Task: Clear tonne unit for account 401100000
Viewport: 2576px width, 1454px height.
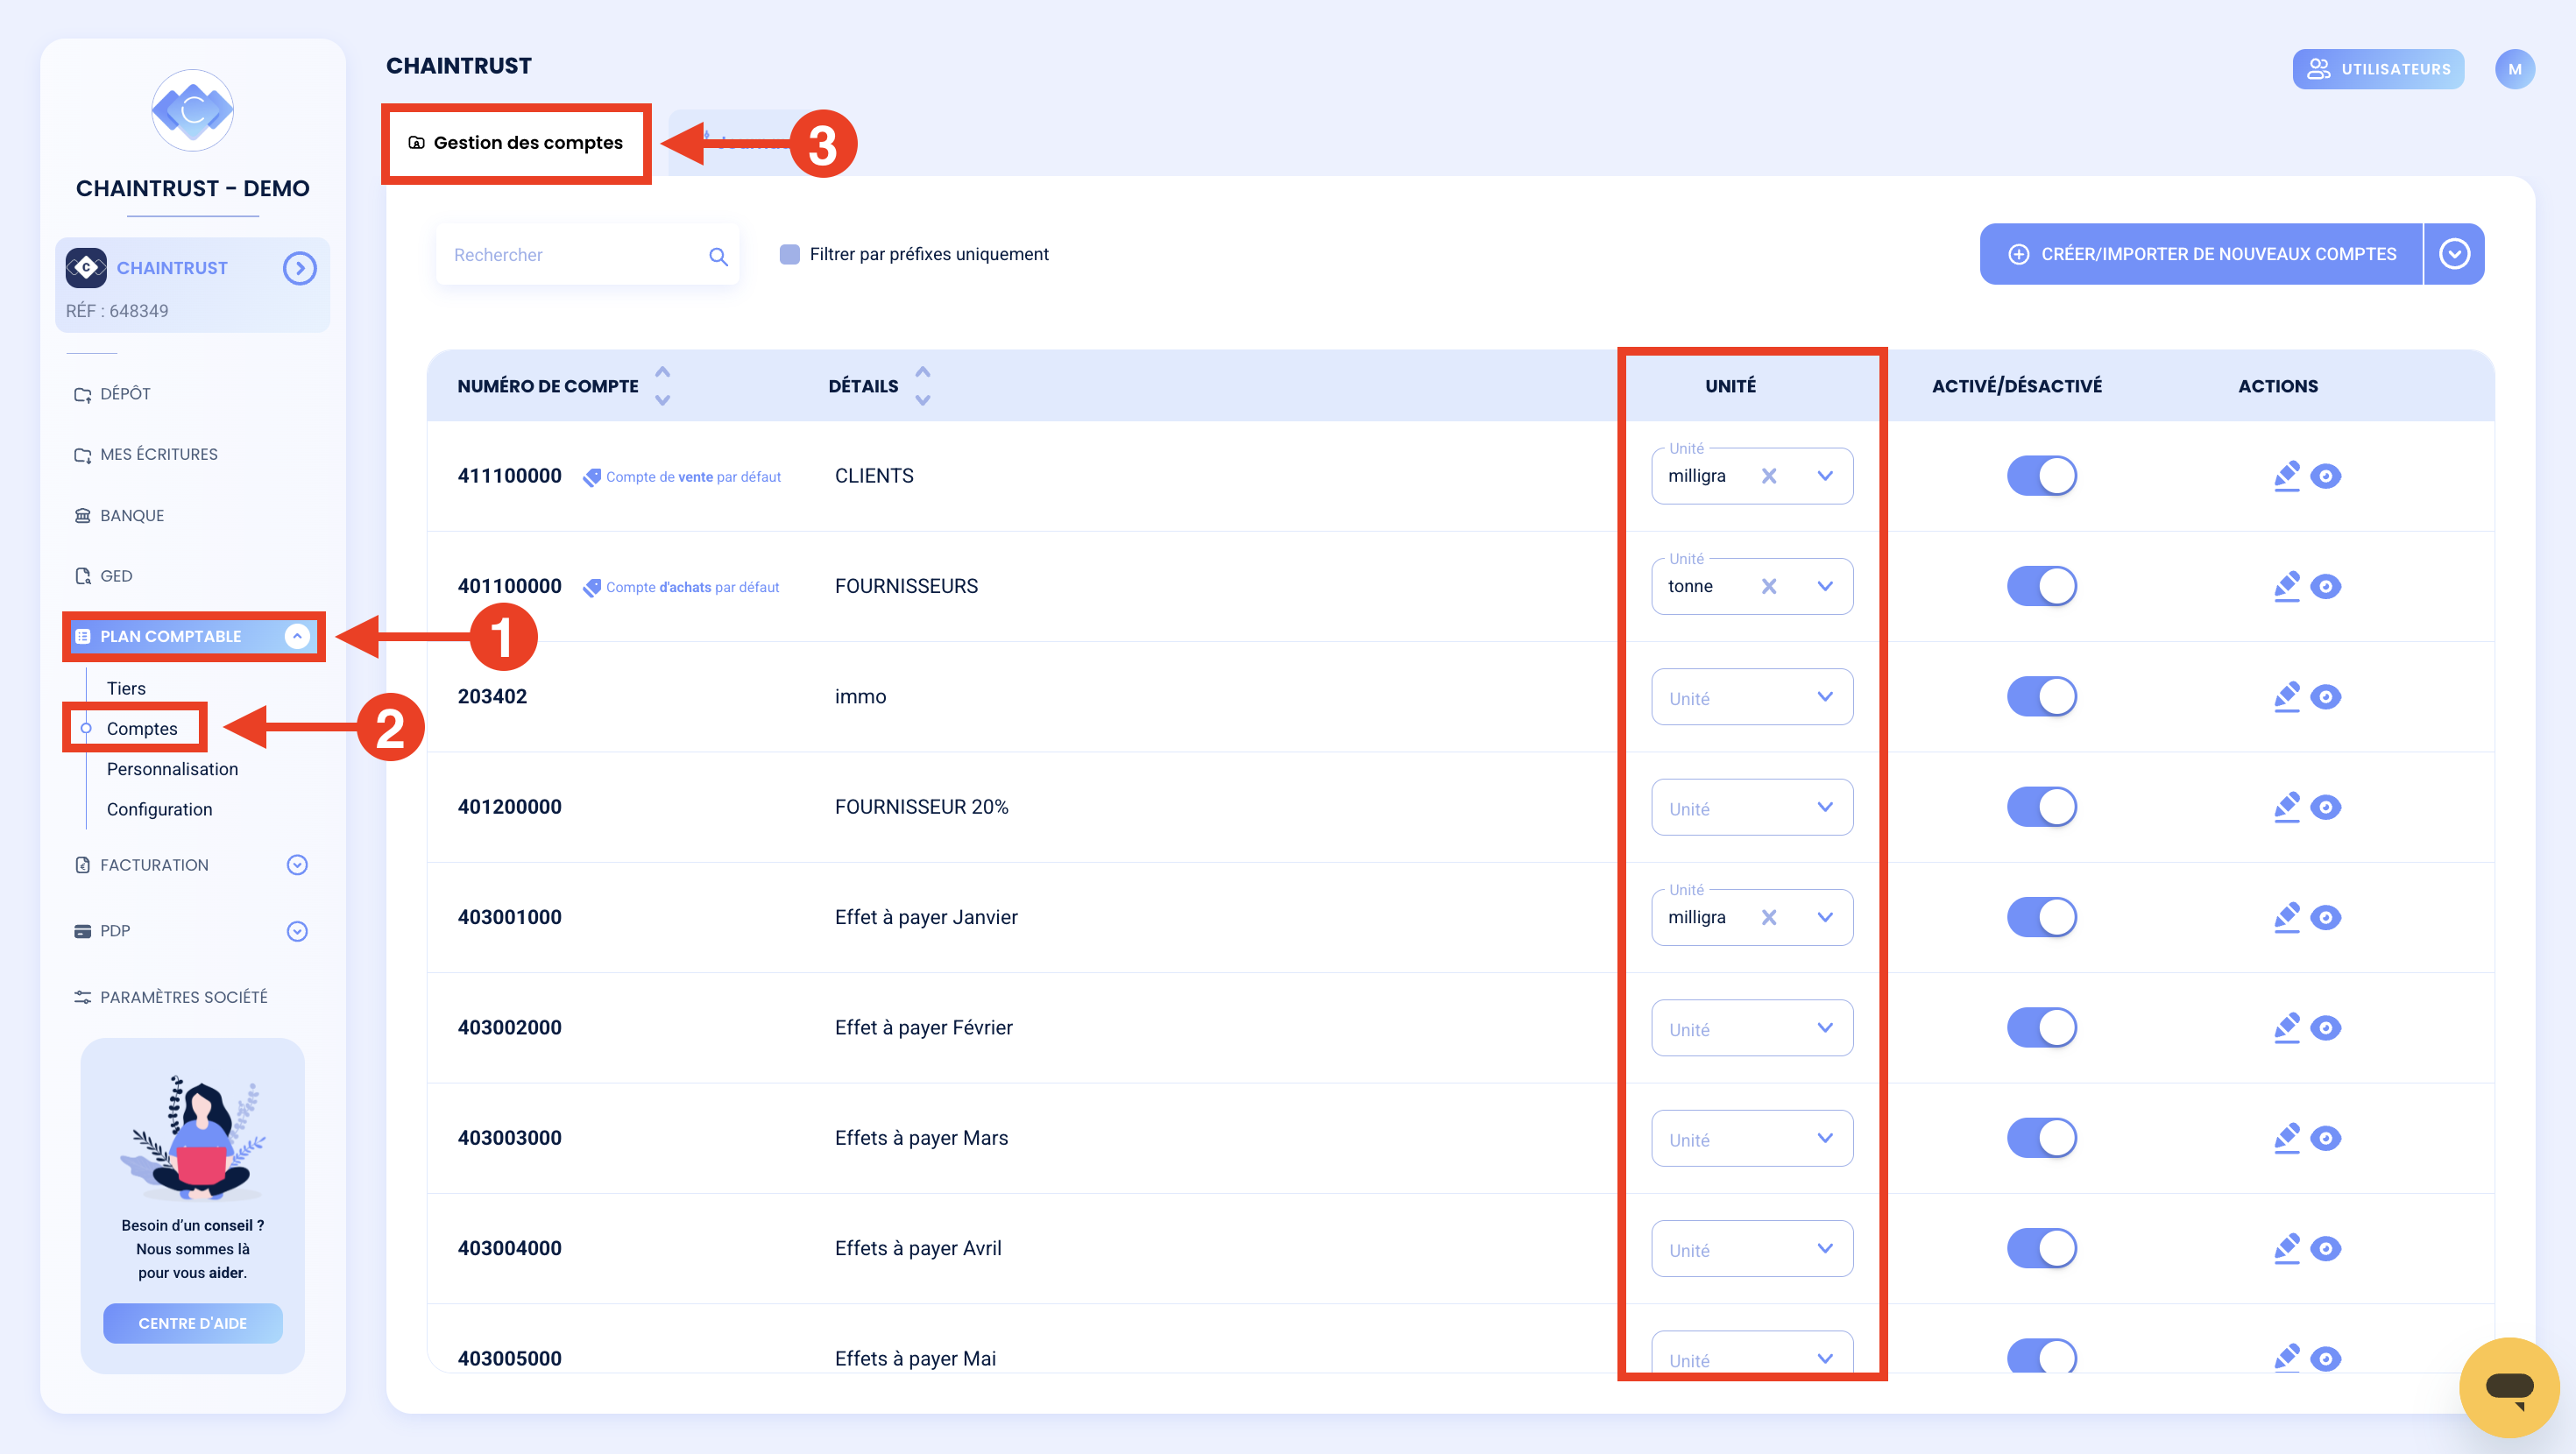Action: tap(1769, 586)
